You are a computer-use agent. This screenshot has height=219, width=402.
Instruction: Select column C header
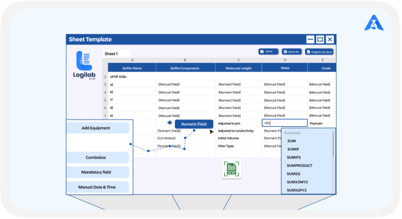click(238, 60)
